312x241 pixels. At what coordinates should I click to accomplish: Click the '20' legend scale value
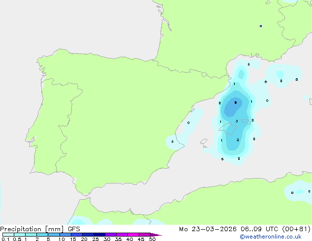(x=84, y=239)
